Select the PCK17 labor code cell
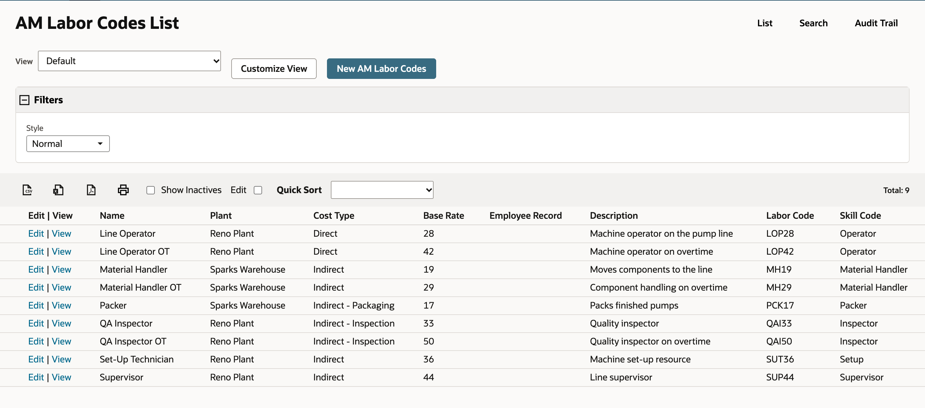The image size is (925, 408). (780, 305)
